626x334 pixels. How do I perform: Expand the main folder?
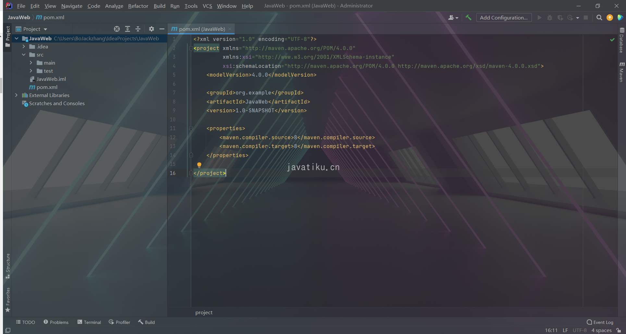31,63
